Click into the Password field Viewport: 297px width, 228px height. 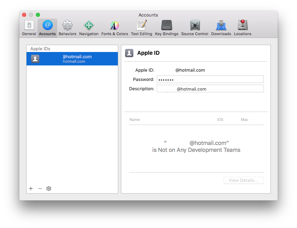click(x=210, y=80)
